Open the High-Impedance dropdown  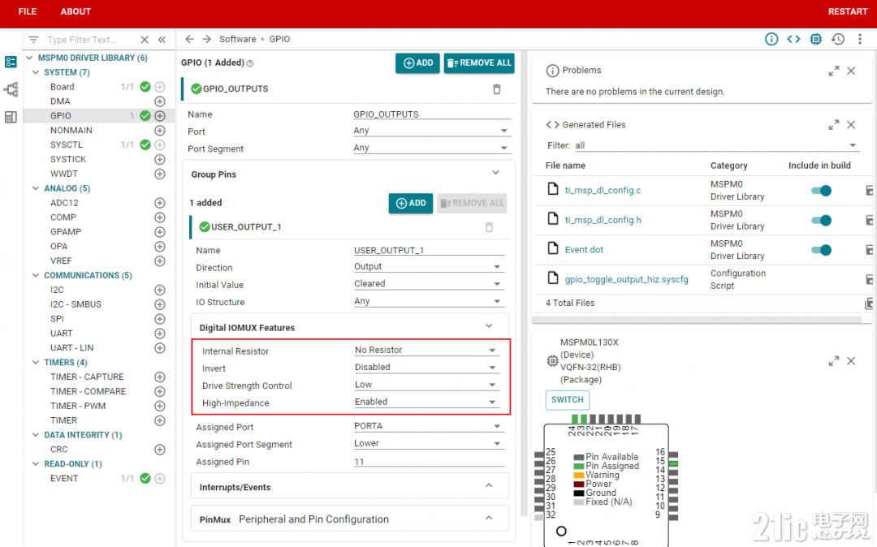[426, 402]
